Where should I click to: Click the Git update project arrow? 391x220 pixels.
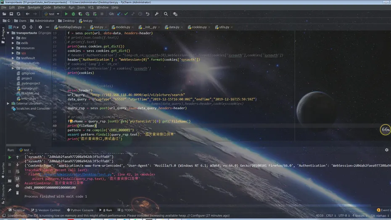point(119,14)
